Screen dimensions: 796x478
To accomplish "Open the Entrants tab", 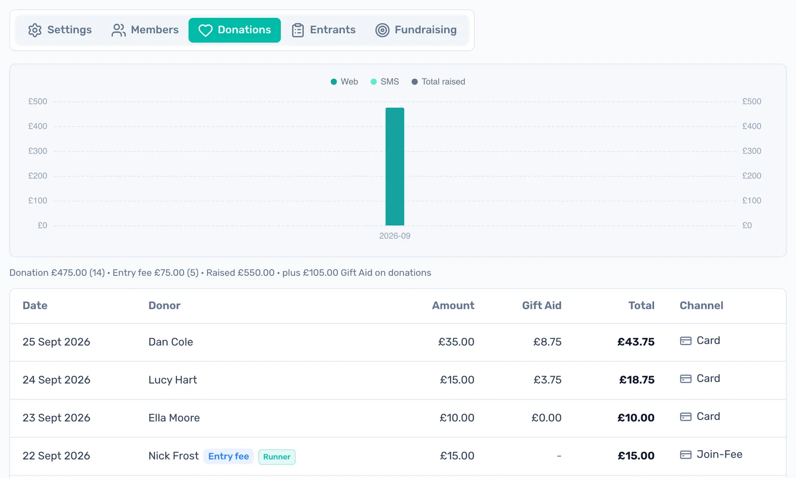I will tap(323, 30).
